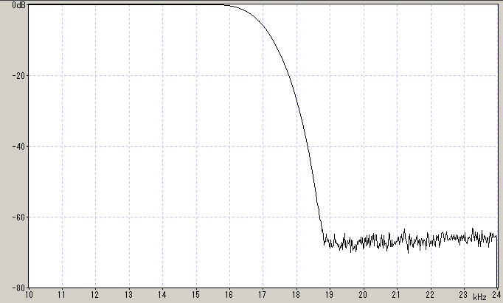This screenshot has width=503, height=303.
Task: Click the 19 frequency axis label
Action: click(330, 295)
